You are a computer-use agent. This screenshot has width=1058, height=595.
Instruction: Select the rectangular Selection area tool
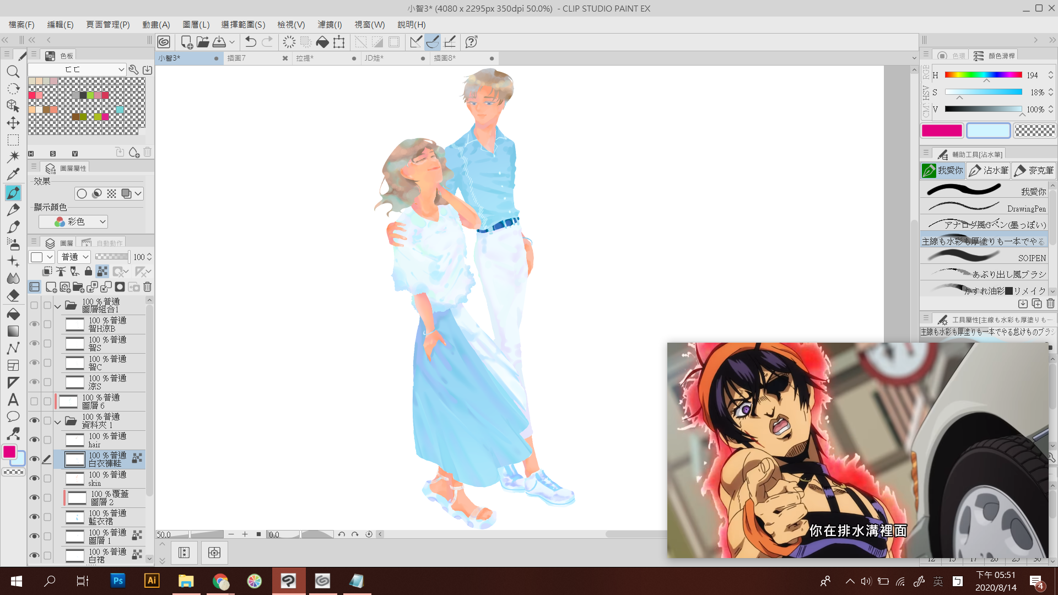[x=13, y=140]
